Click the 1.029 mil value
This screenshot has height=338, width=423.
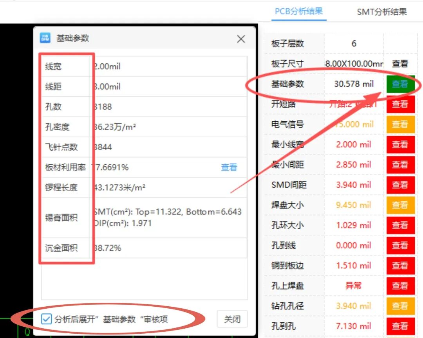point(353,225)
